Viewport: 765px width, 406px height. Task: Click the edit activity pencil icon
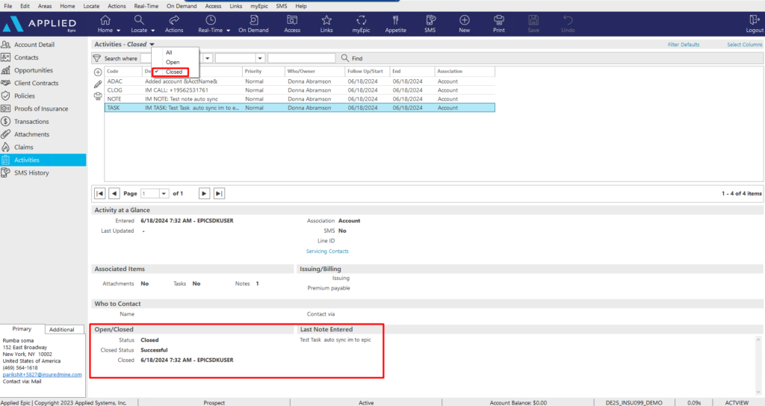click(x=98, y=84)
